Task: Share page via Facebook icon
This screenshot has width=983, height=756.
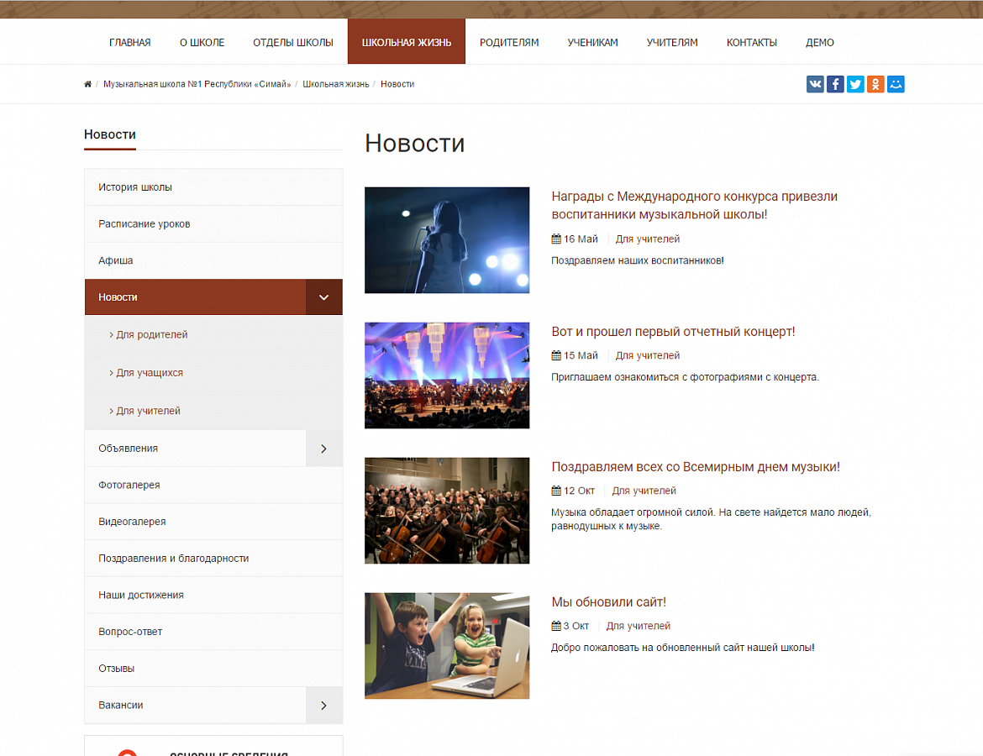Action: click(835, 84)
